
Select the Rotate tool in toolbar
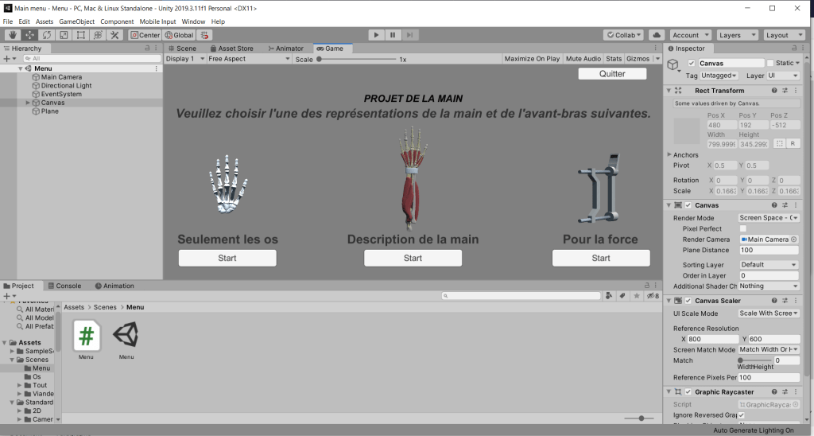(47, 35)
